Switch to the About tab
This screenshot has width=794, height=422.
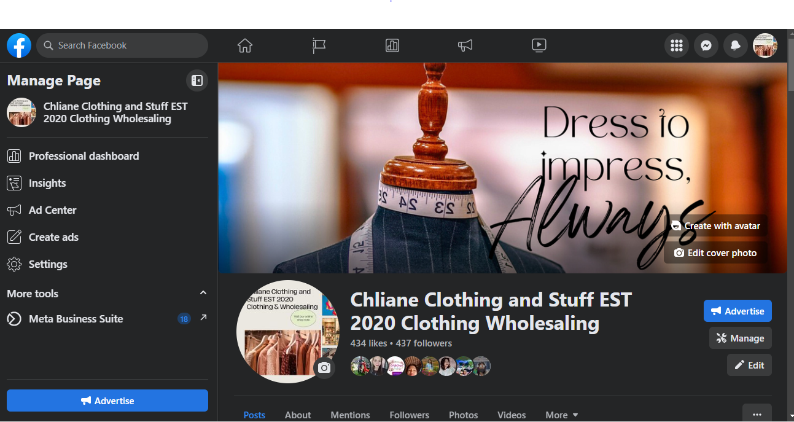pos(298,415)
